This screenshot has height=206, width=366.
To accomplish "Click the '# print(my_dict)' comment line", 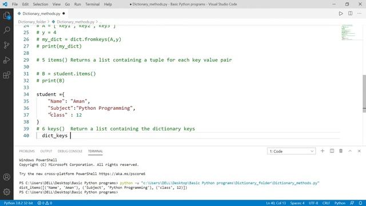I will [59, 46].
